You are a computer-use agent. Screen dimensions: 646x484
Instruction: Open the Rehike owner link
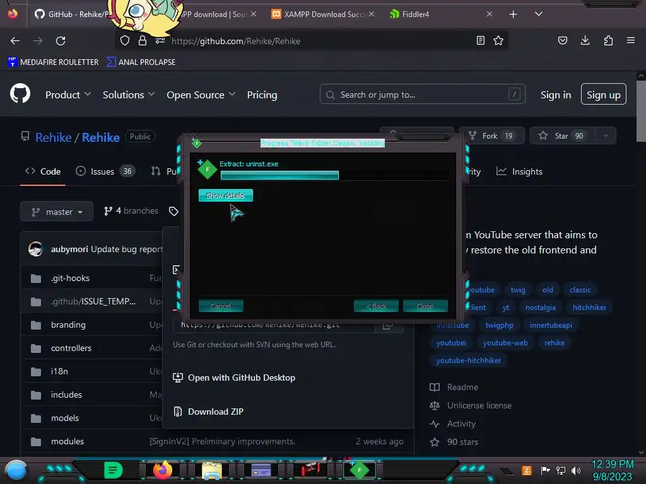54,137
